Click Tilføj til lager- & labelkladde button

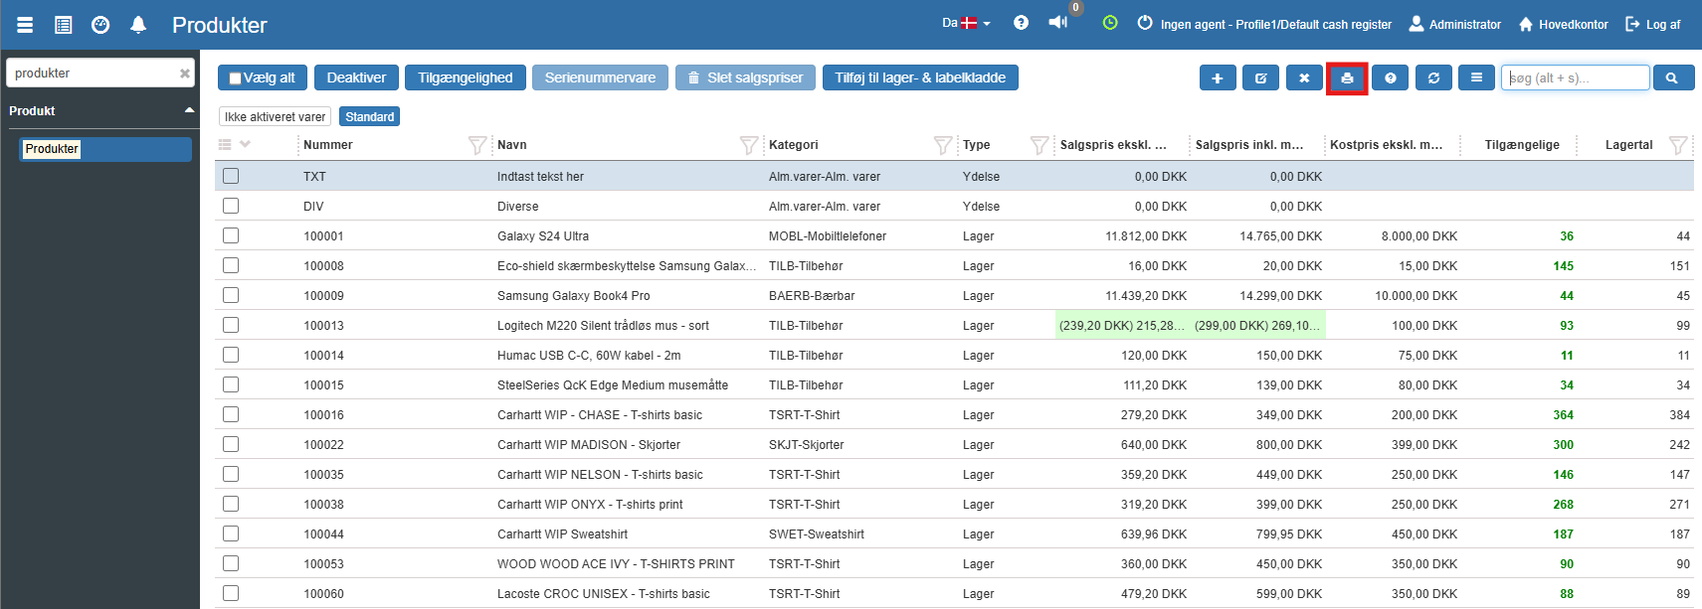(919, 78)
